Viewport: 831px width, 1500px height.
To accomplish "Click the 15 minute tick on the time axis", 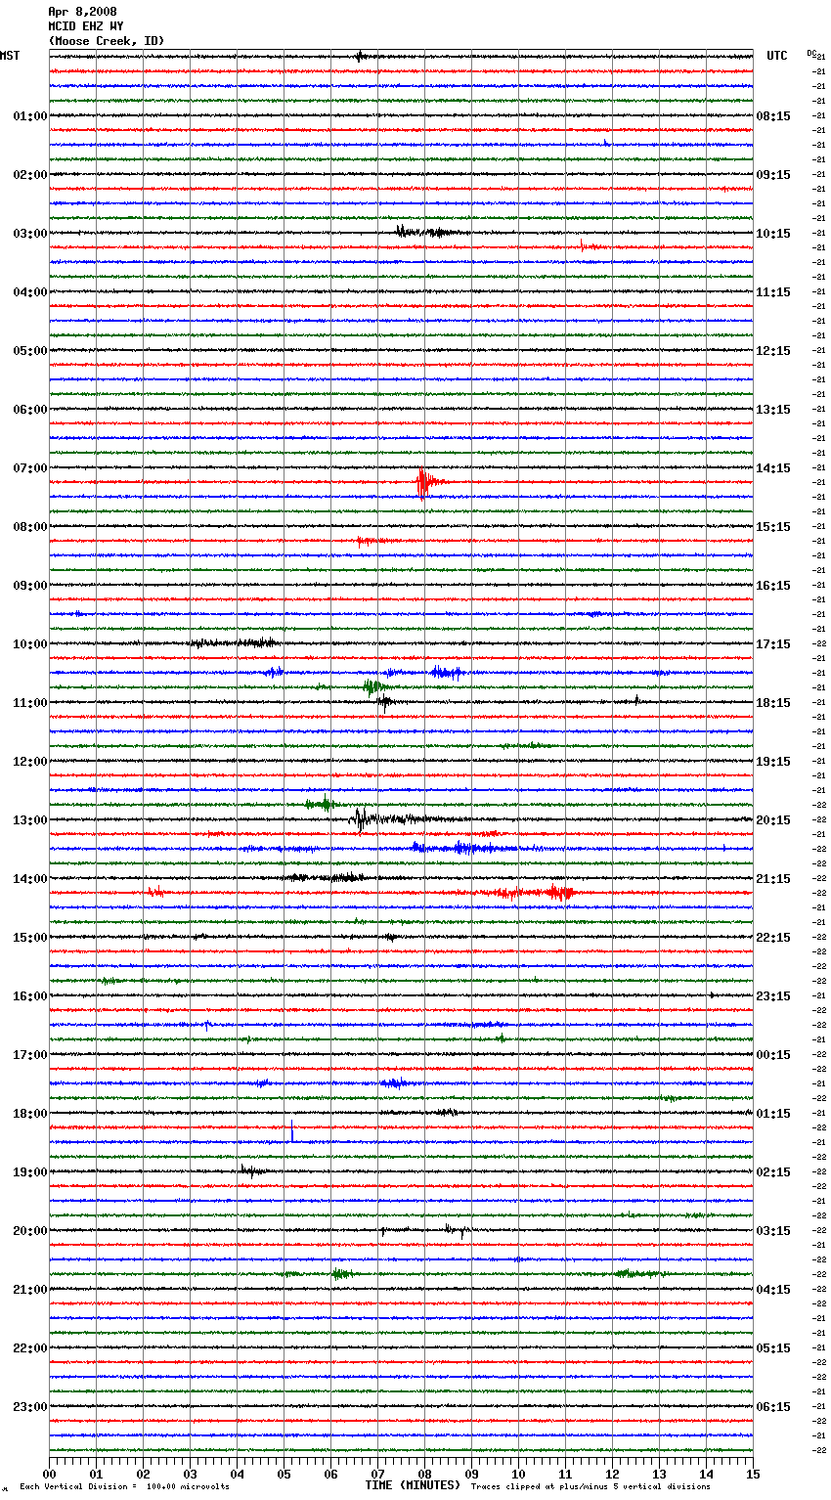I will 753,1474.
